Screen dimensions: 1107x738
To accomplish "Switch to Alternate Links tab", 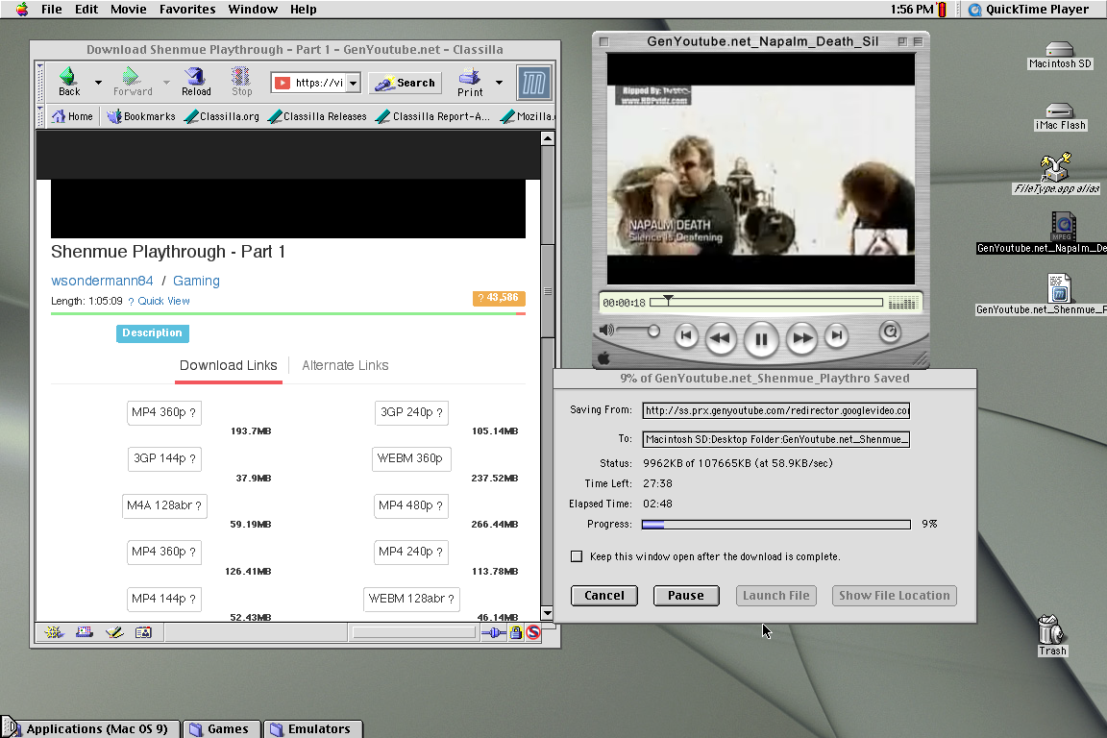I will (x=345, y=365).
